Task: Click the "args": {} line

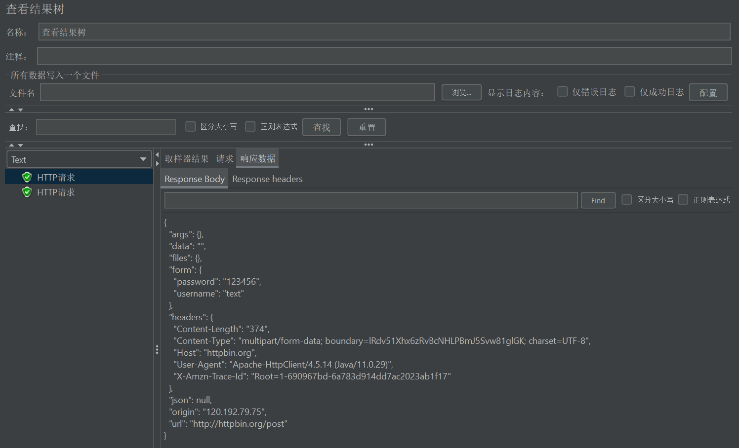Action: (x=186, y=234)
